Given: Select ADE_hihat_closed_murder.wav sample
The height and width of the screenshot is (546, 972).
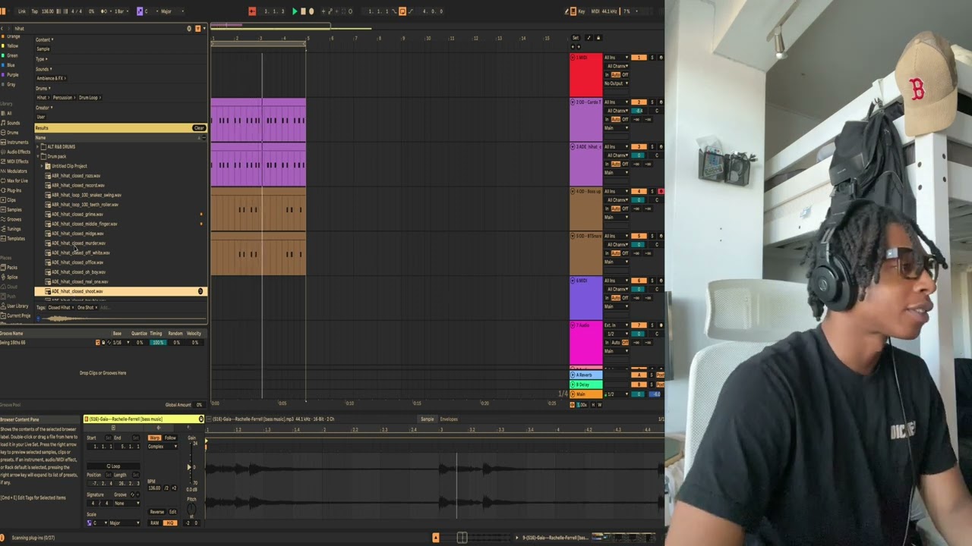Looking at the screenshot, I should pyautogui.click(x=78, y=243).
